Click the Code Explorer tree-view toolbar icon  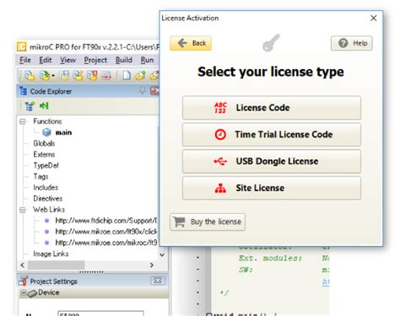tap(30, 106)
